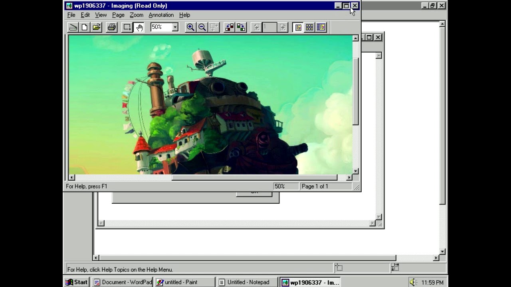
Task: Click the Howl's castle image canvas
Action: 210,105
